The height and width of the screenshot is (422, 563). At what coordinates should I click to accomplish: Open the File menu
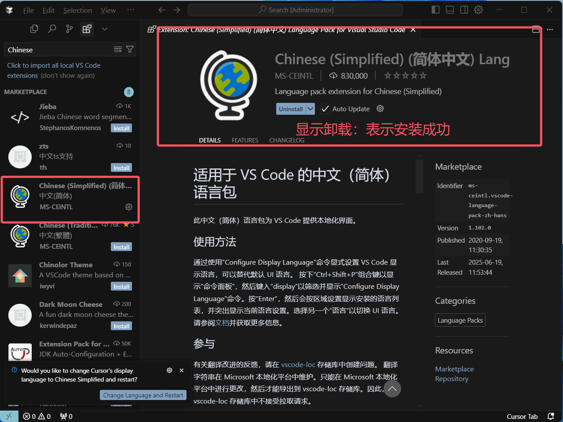pyautogui.click(x=29, y=10)
